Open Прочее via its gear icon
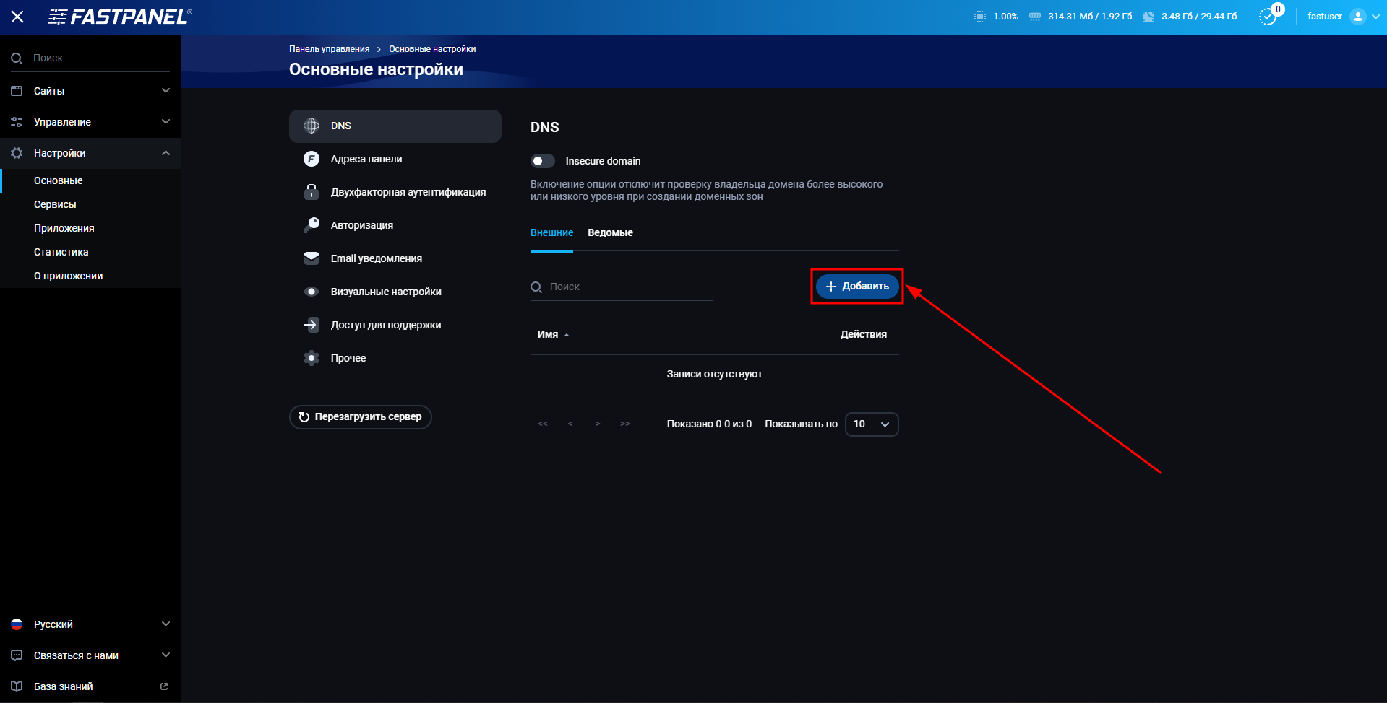This screenshot has width=1387, height=703. click(x=312, y=357)
